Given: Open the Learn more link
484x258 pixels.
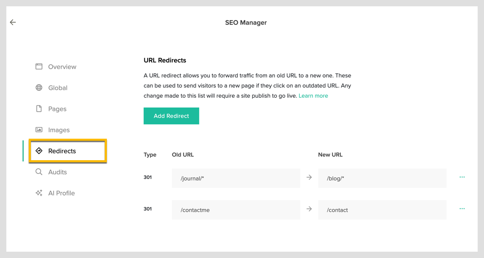Looking at the screenshot, I should [313, 96].
